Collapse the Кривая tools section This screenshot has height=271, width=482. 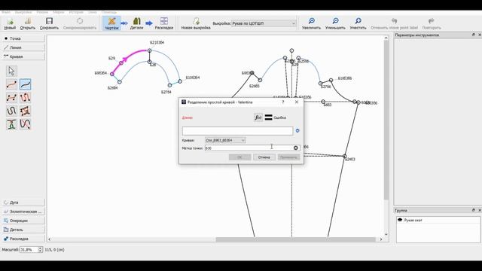[23, 56]
